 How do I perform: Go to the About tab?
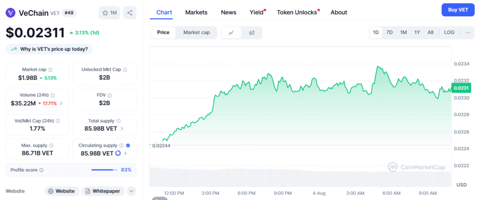point(339,13)
